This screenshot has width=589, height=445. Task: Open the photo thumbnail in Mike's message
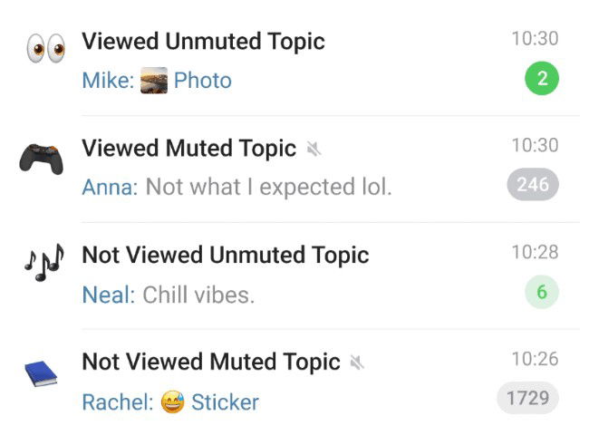click(154, 81)
